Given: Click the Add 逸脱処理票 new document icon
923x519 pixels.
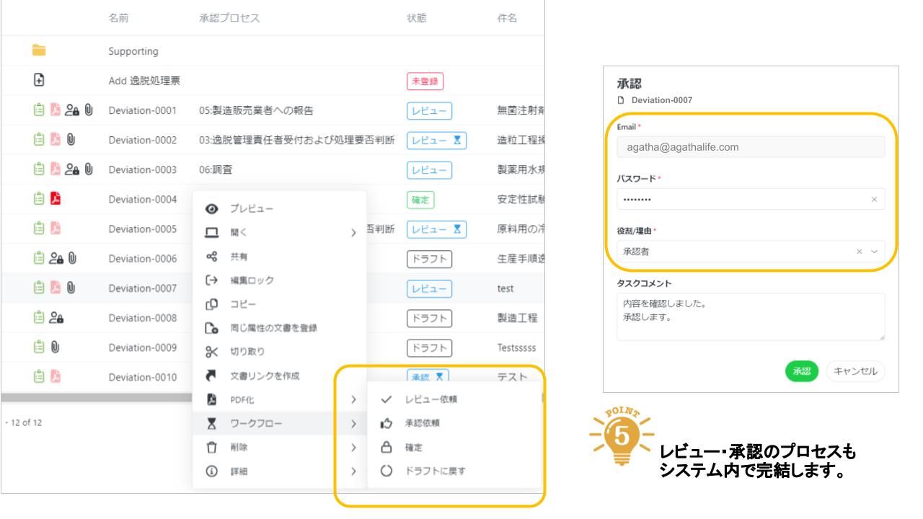Looking at the screenshot, I should tap(38, 81).
